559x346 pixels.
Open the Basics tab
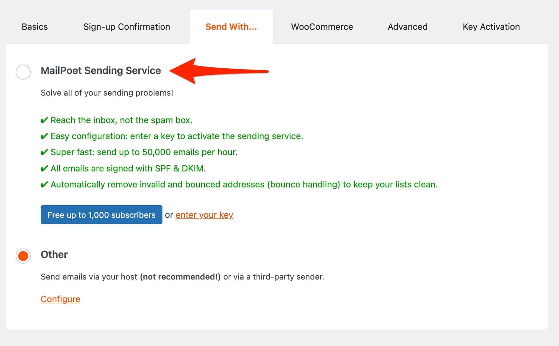[x=35, y=27]
